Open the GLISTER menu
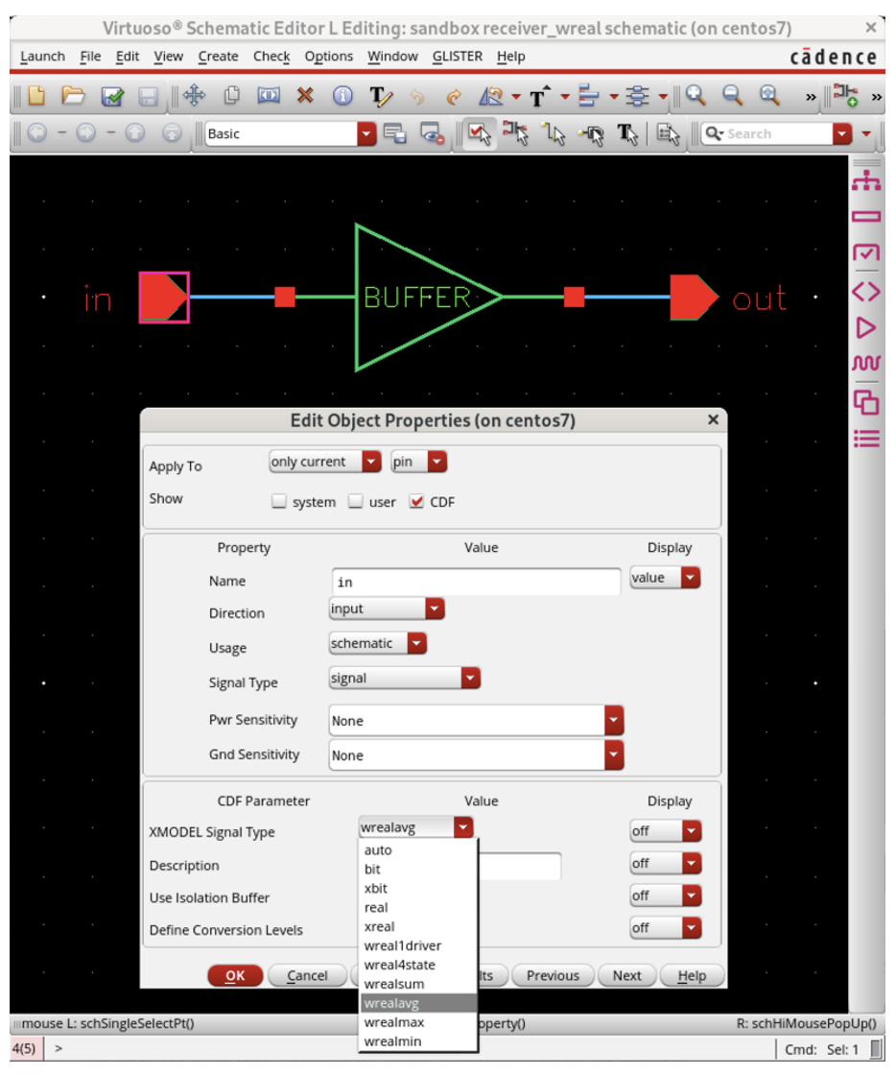This screenshot has height=1075, width=896. [x=457, y=57]
